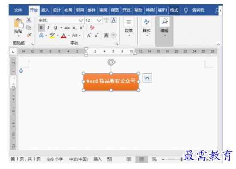Open phonetic guide wén icon
Screen dimensions: 236x169
click(x=106, y=20)
